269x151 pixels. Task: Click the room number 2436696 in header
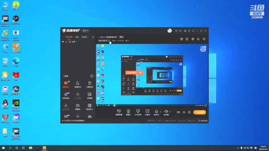[x=120, y=41]
